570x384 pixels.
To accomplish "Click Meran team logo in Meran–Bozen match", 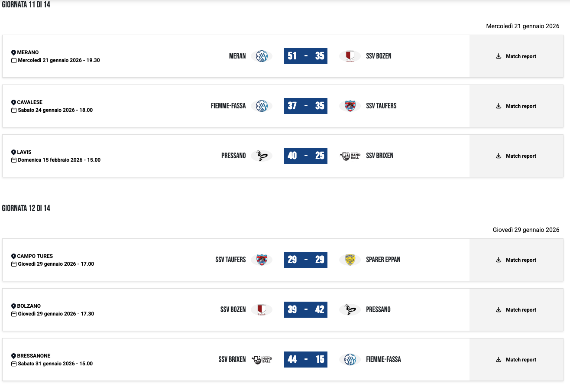I will pos(262,56).
